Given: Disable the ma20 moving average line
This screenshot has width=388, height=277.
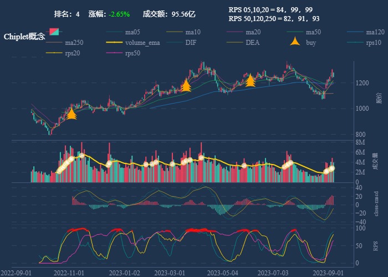Looking at the screenshot, I should click(253, 32).
